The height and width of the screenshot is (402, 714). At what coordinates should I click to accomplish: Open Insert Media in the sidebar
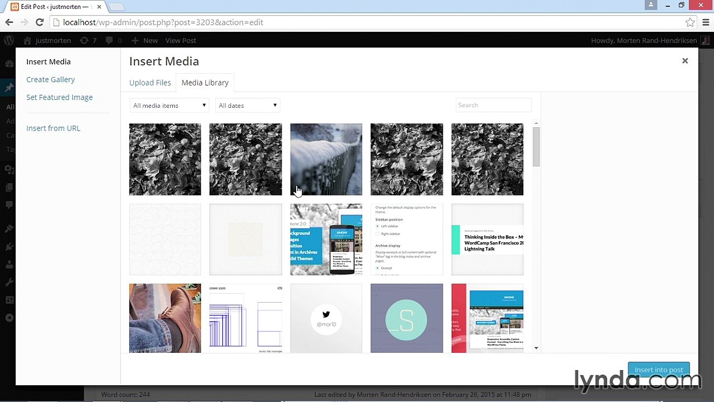[49, 62]
